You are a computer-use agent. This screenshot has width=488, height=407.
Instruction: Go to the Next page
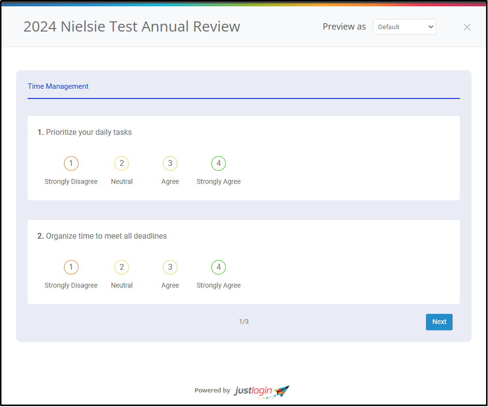pyautogui.click(x=439, y=322)
